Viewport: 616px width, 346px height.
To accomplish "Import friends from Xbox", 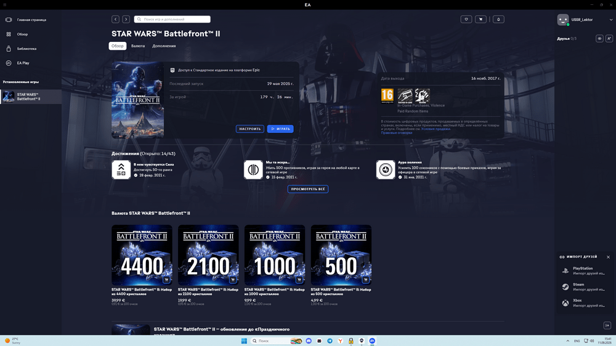I will pos(585,303).
